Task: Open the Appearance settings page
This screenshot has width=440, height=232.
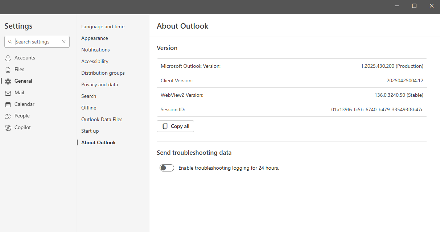Action: coord(95,38)
